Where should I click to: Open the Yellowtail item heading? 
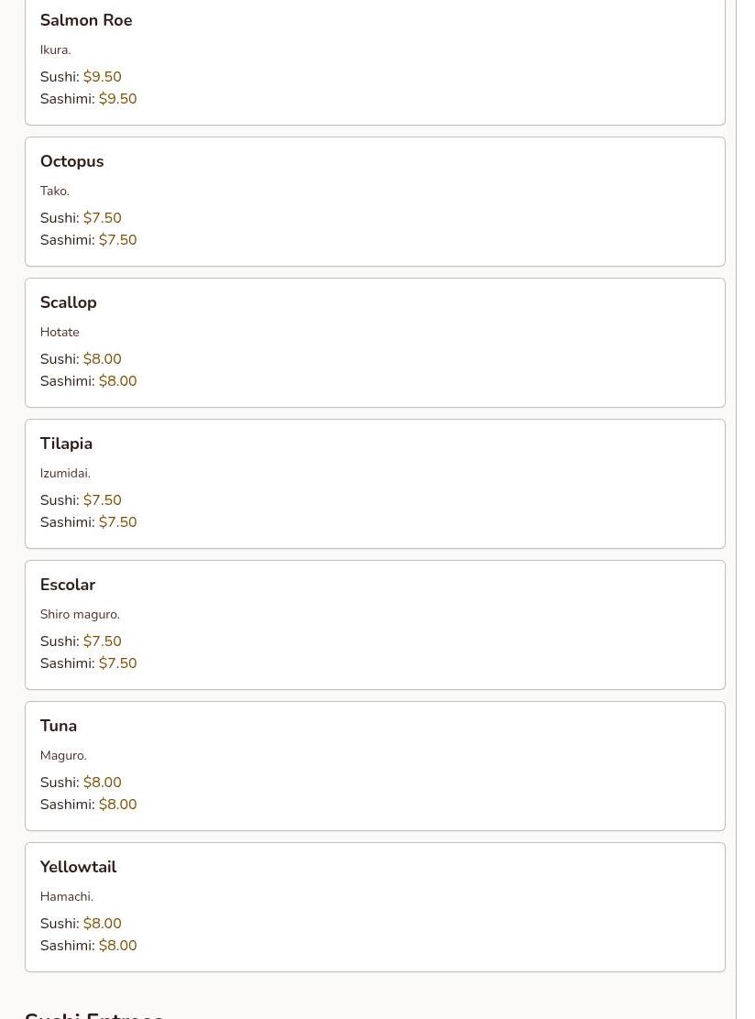pyautogui.click(x=79, y=866)
